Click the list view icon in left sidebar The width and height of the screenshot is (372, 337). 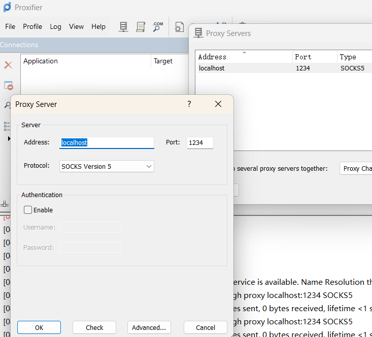(x=7, y=126)
